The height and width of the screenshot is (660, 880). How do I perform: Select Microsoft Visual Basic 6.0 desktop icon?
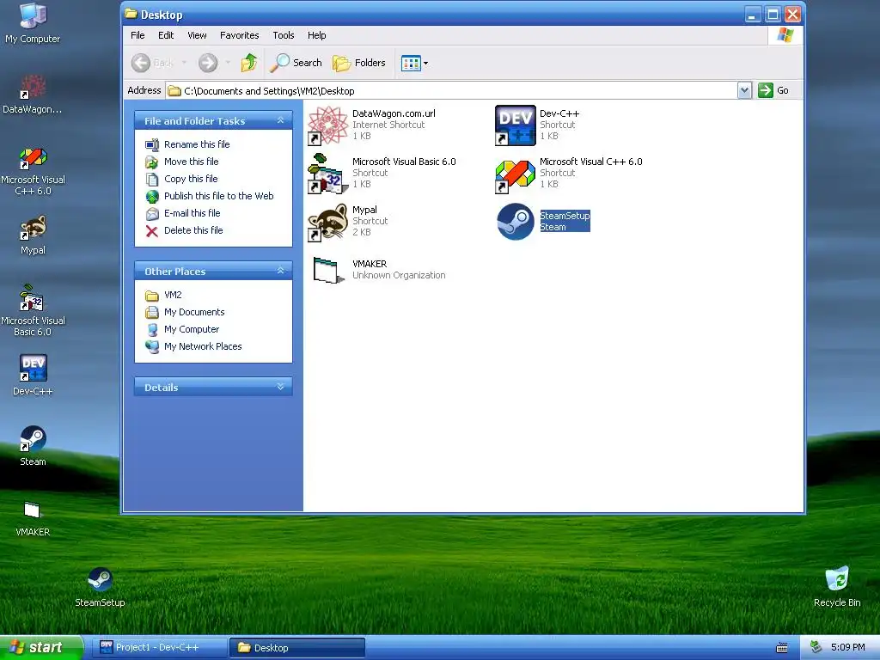point(33,310)
